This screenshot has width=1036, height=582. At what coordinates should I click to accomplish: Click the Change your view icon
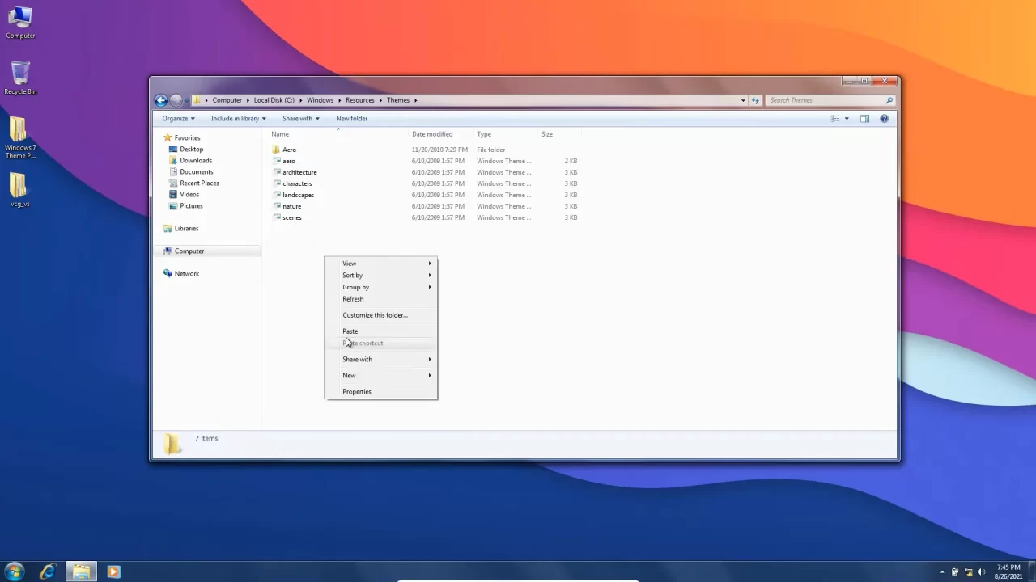pos(835,119)
